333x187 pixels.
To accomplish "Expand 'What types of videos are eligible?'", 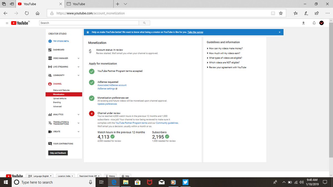I will pos(224,58).
